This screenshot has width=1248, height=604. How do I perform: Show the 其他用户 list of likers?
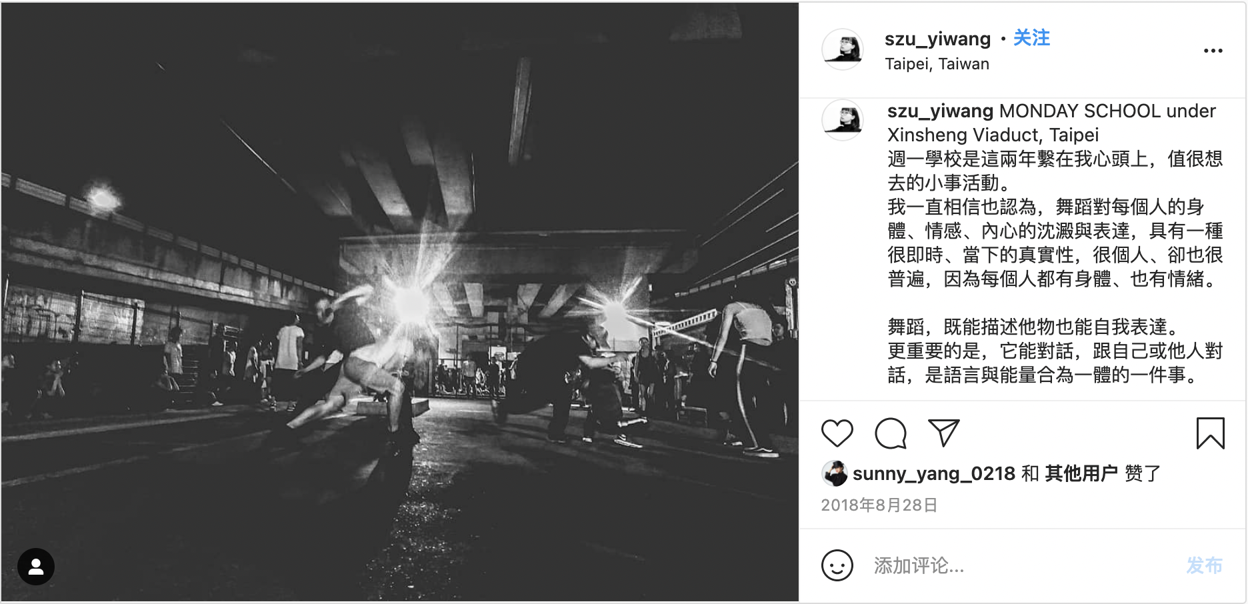click(x=1081, y=473)
